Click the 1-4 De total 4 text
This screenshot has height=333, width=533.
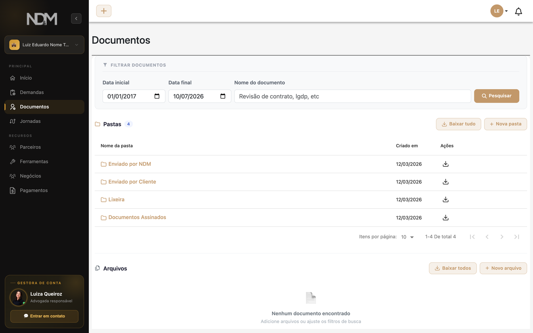[441, 237]
